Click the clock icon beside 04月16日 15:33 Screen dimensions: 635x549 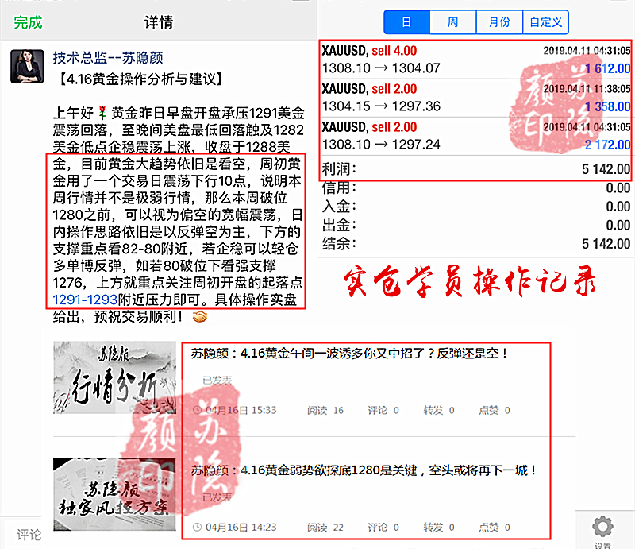[x=198, y=410]
